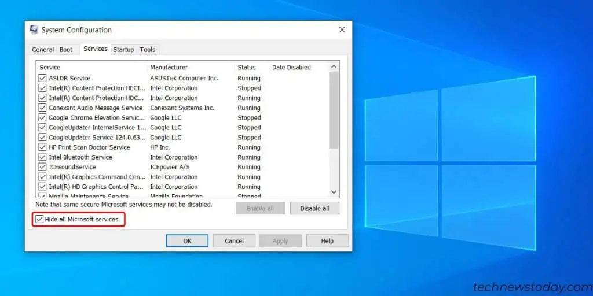Click the services list scrollbar thumb
The height and width of the screenshot is (296, 593).
[334, 110]
